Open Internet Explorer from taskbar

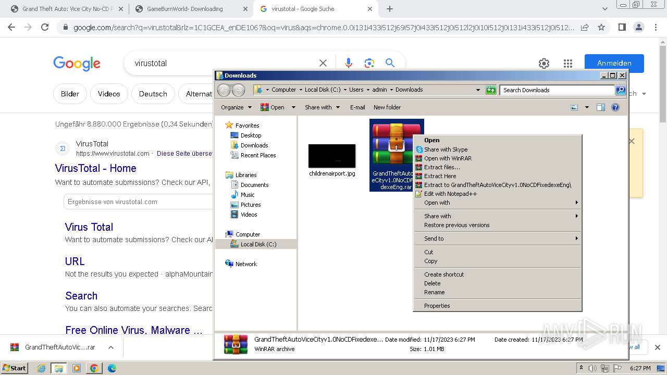[42, 368]
